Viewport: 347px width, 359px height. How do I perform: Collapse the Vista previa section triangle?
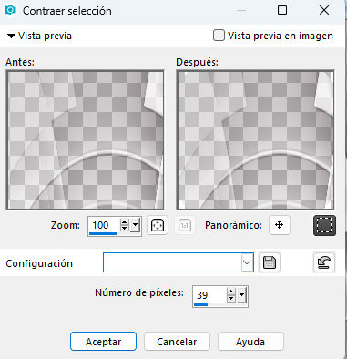tap(11, 36)
